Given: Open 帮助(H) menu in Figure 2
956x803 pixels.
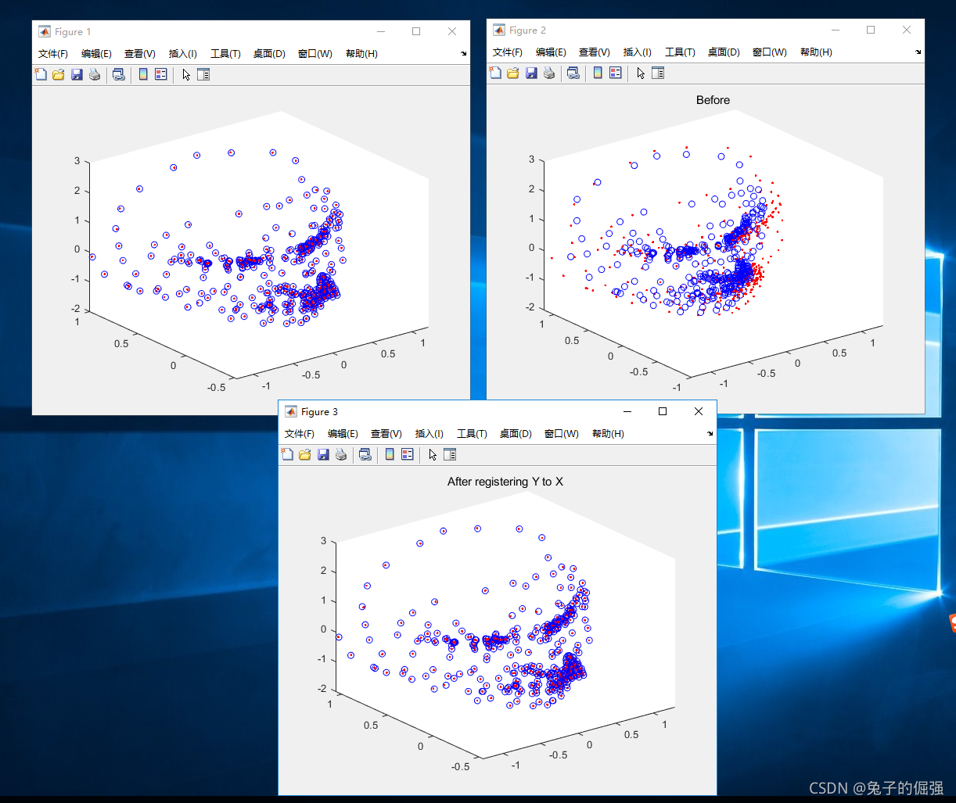Looking at the screenshot, I should tap(816, 52).
